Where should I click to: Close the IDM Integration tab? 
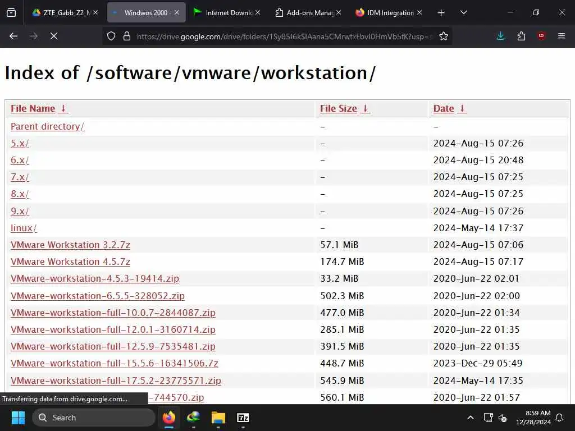(419, 12)
